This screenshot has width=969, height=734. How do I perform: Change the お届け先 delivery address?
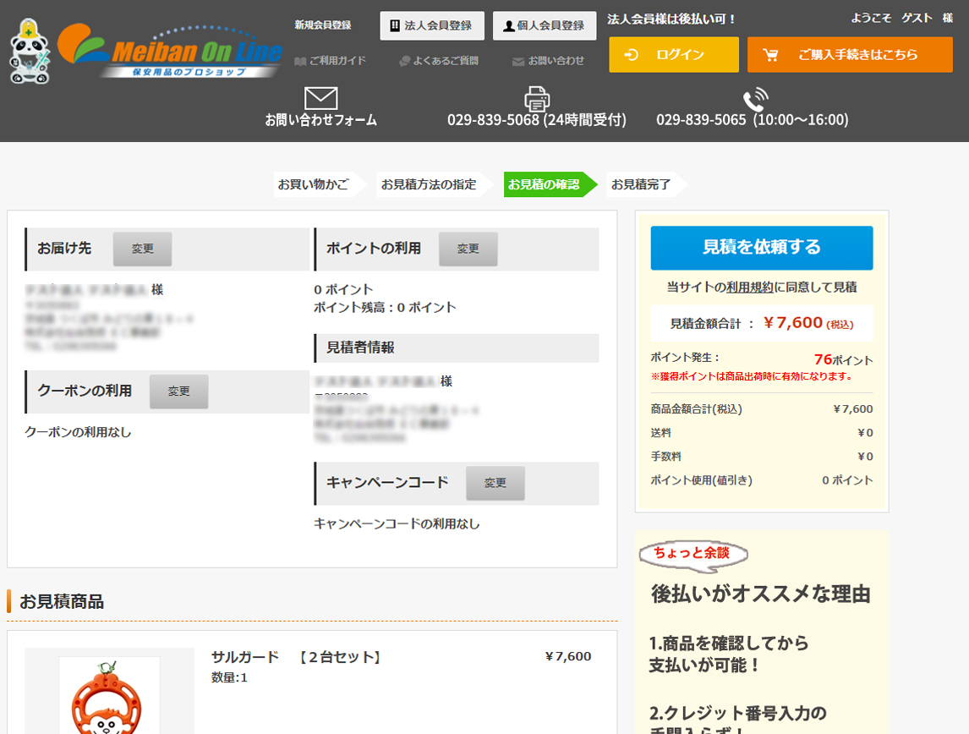(142, 249)
